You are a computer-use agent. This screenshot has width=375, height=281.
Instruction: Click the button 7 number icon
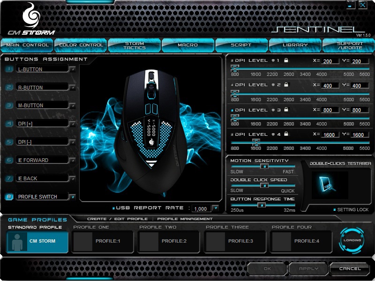click(9, 178)
